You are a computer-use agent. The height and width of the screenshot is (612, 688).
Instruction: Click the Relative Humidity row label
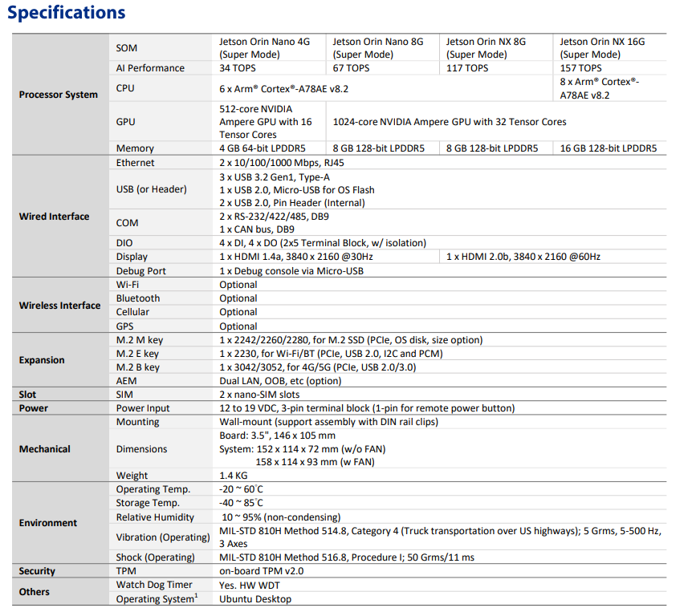155,517
